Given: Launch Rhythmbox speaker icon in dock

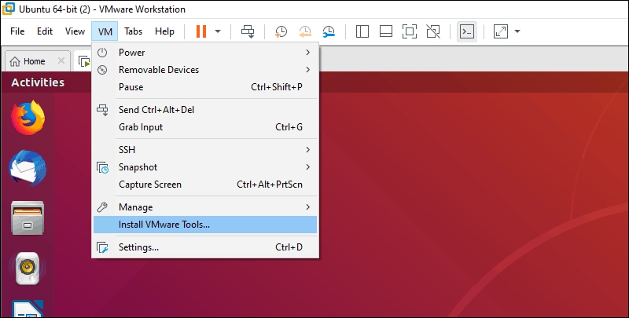Looking at the screenshot, I should coord(28,268).
